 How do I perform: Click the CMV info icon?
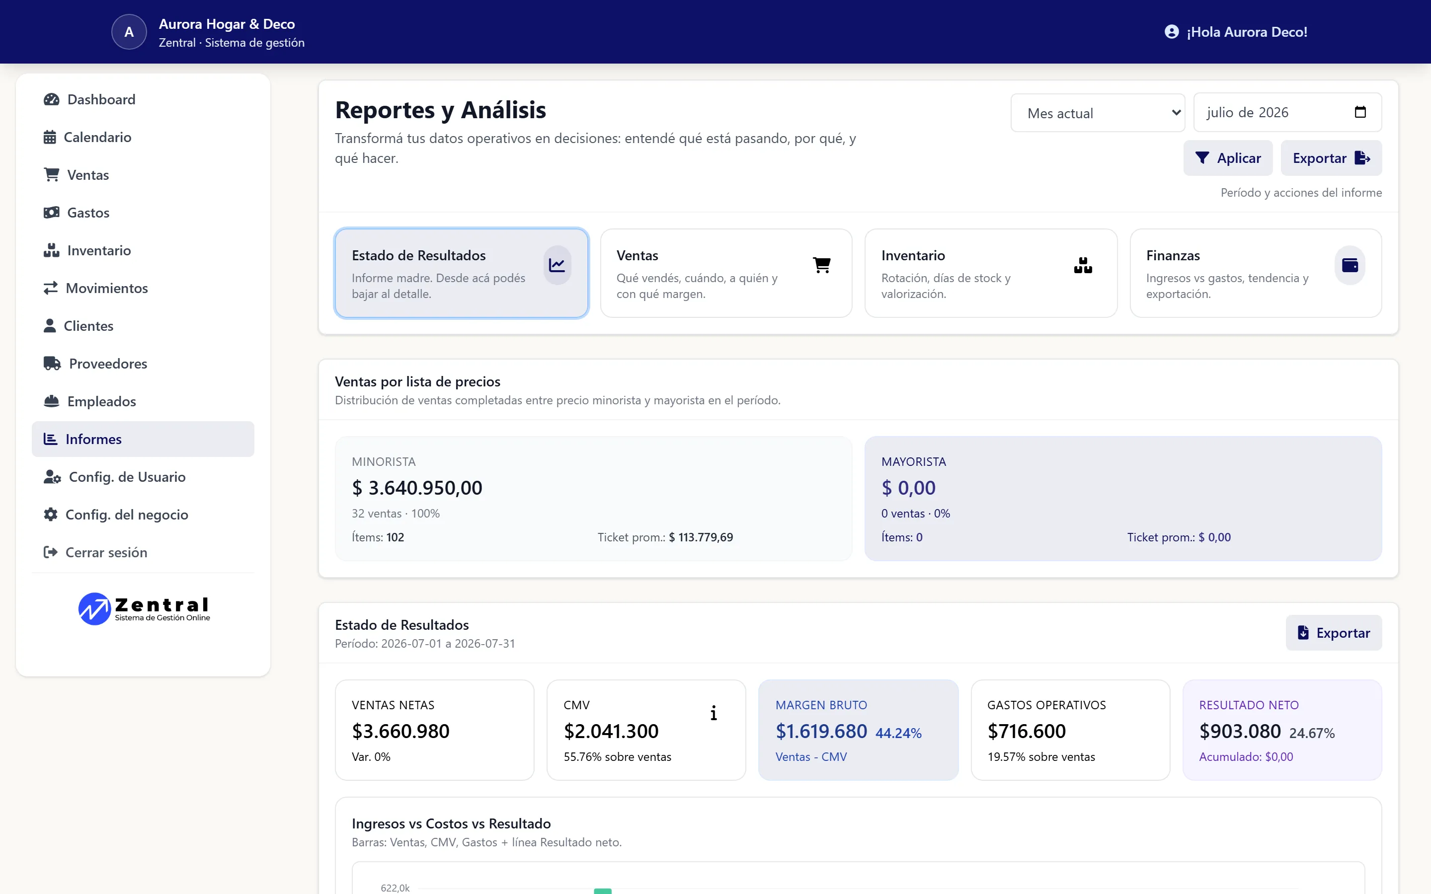[x=714, y=713]
